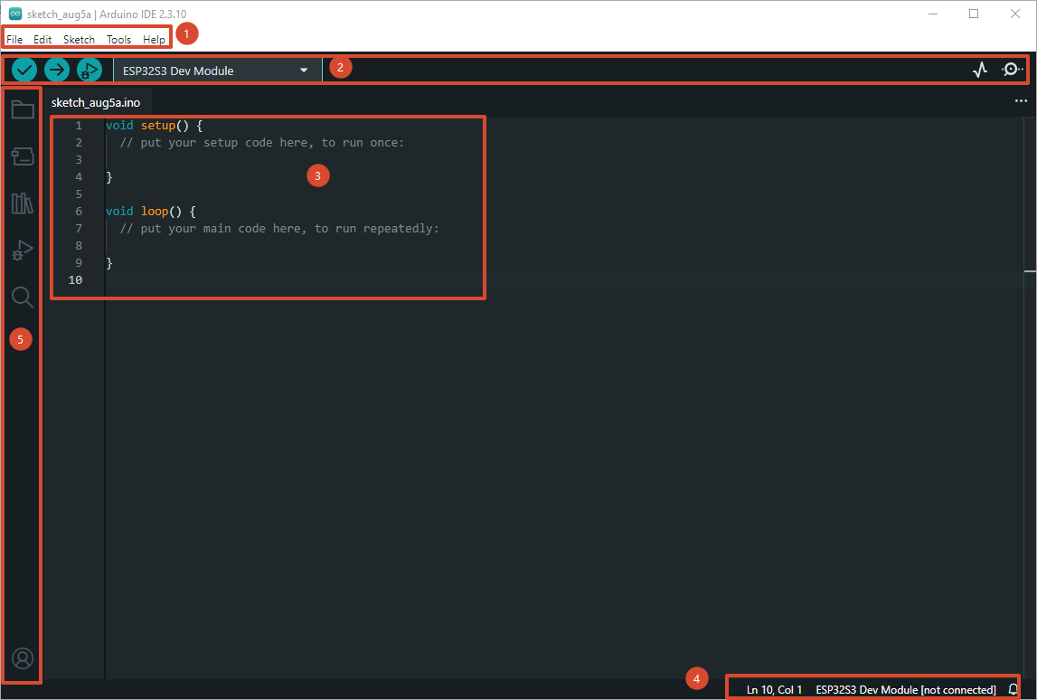Viewport: 1037px width, 700px height.
Task: Open the Serial Plotter
Action: coord(980,70)
